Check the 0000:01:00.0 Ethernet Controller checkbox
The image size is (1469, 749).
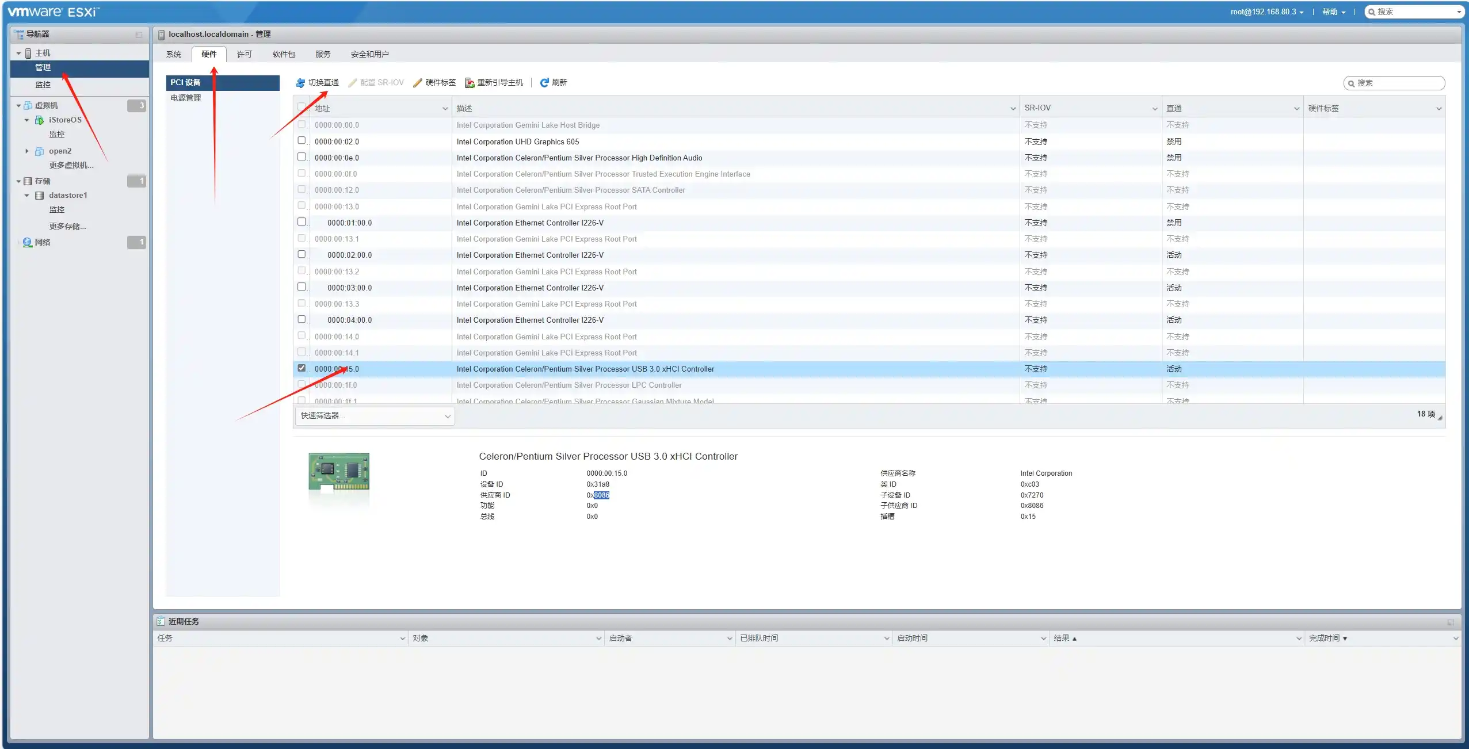pos(302,221)
